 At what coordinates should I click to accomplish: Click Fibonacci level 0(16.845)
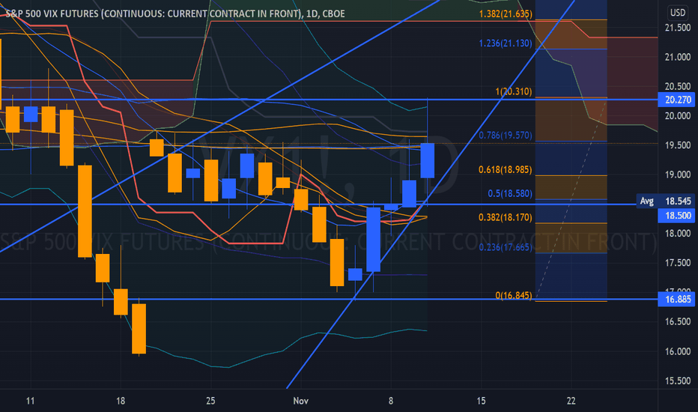[x=513, y=295]
